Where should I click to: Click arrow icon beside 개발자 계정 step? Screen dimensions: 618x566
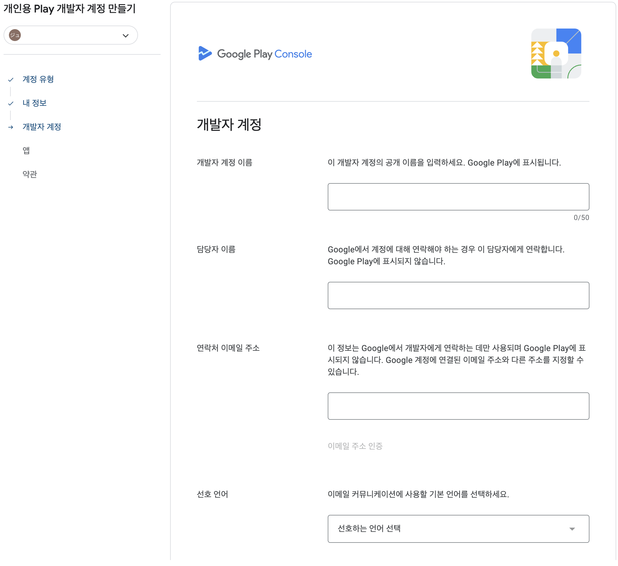point(11,127)
